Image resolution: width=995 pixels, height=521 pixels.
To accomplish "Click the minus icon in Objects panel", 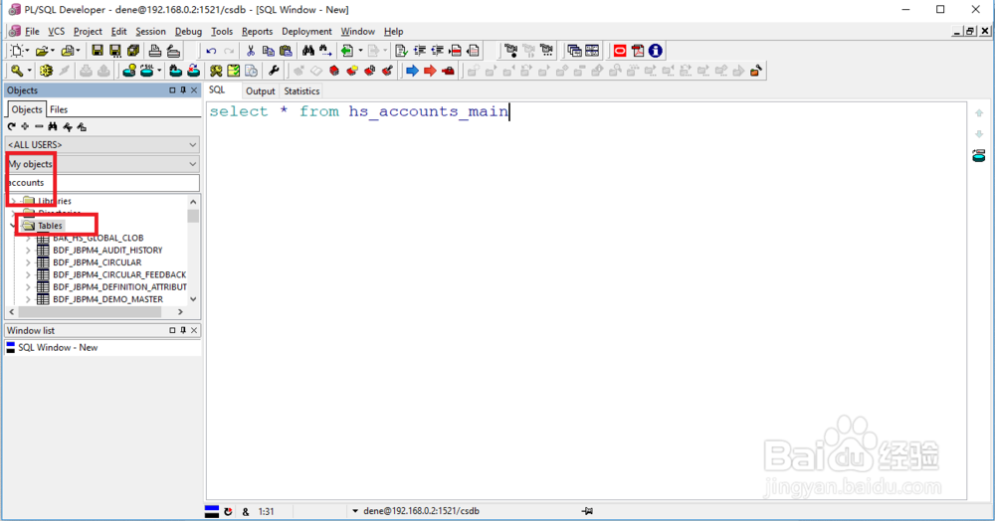I will click(39, 126).
